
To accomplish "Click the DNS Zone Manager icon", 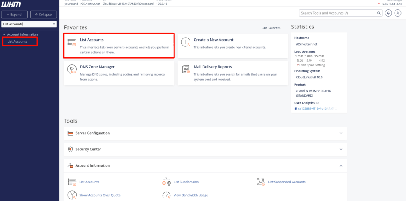I will 72,70.
